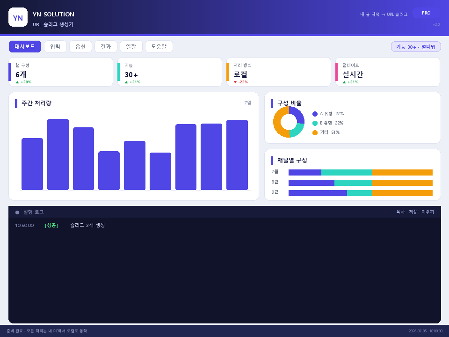Open the 일괄 tab
This screenshot has height=337, width=449.
(x=131, y=46)
